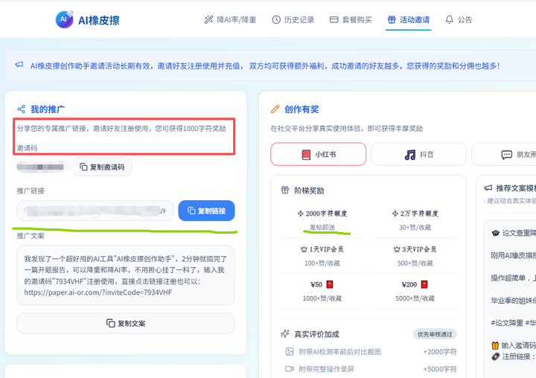Click the AI橡皮擦 logo icon

coord(65,20)
